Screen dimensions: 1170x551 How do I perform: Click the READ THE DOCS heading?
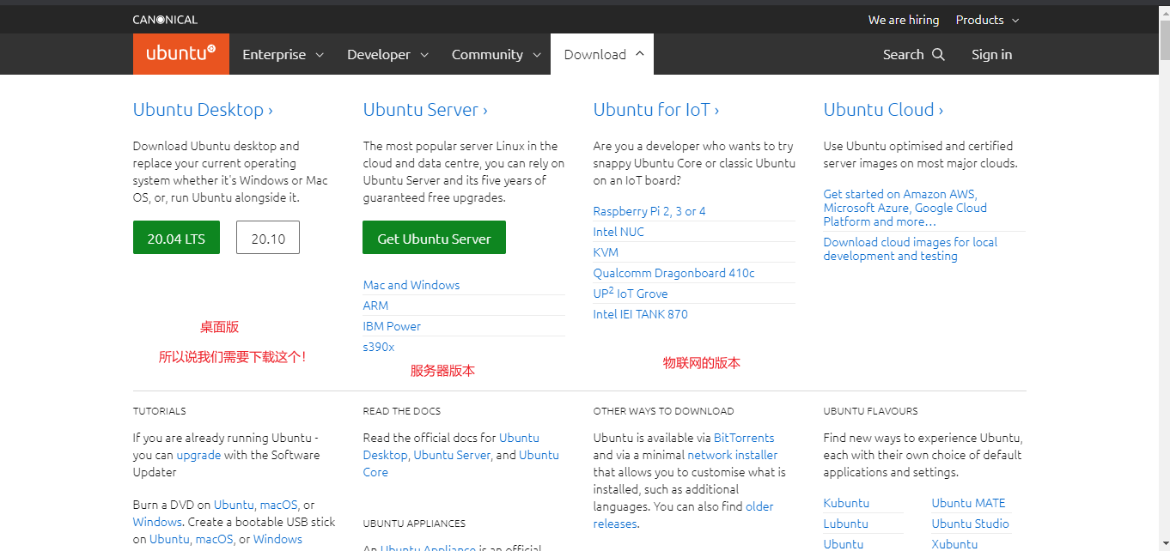(402, 411)
